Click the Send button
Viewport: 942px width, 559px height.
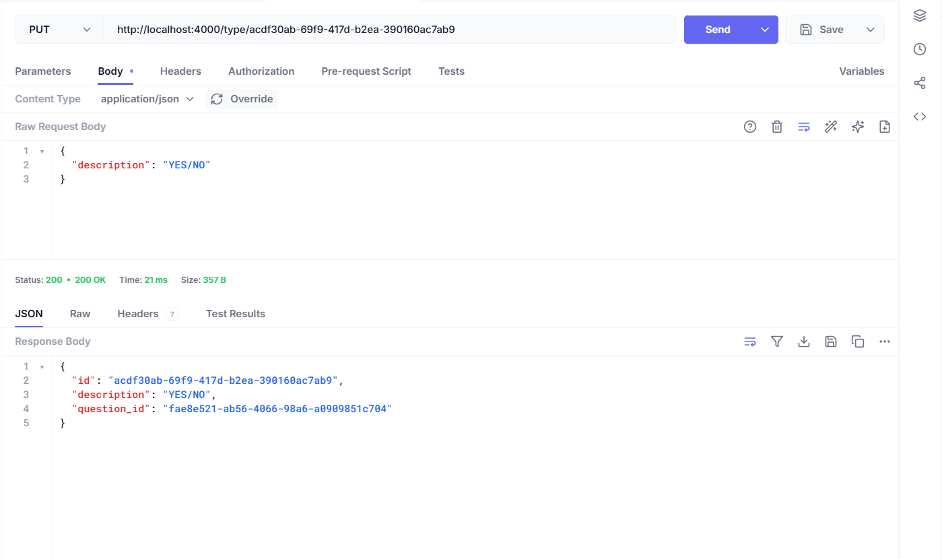717,30
